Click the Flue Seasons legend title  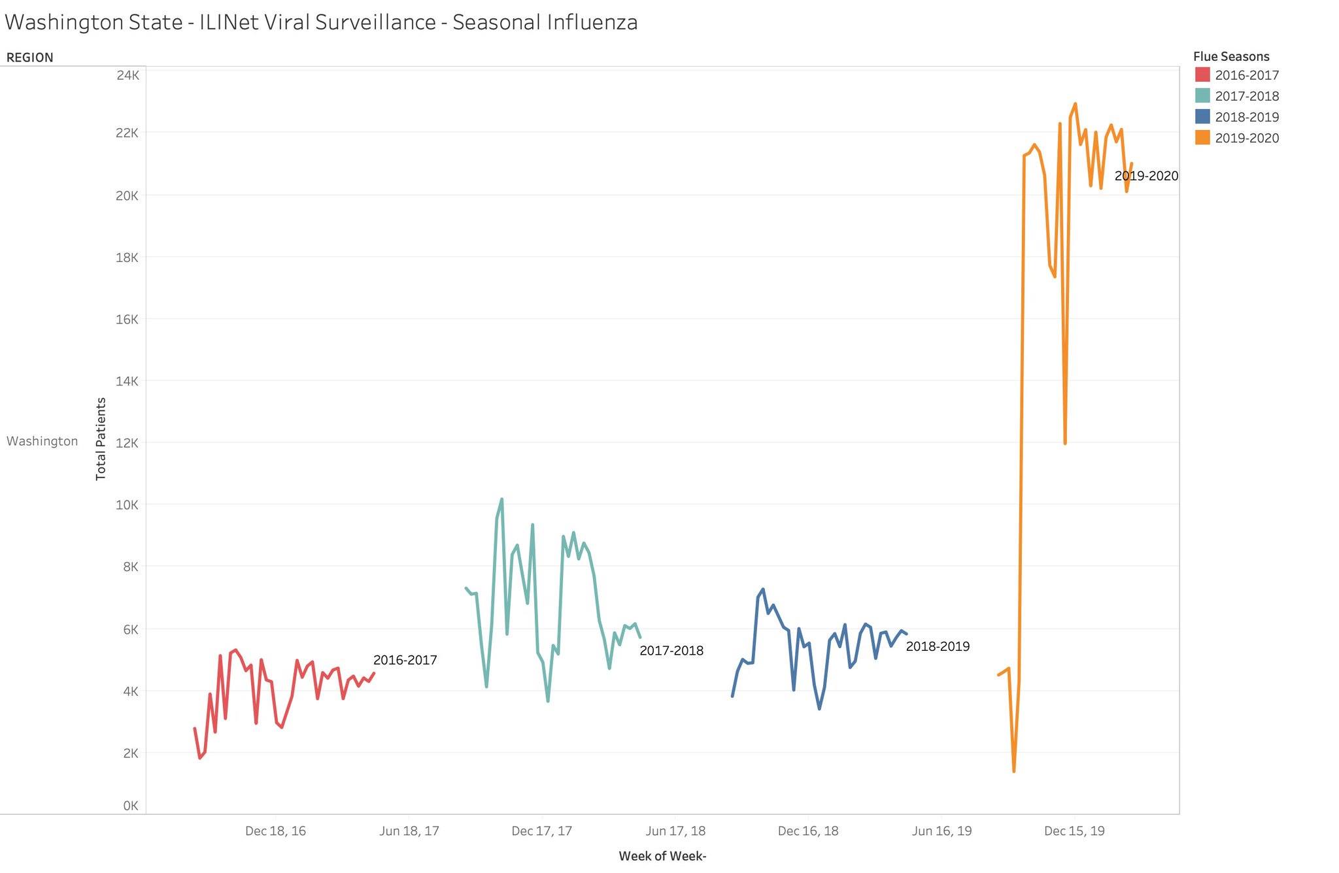tap(1230, 56)
